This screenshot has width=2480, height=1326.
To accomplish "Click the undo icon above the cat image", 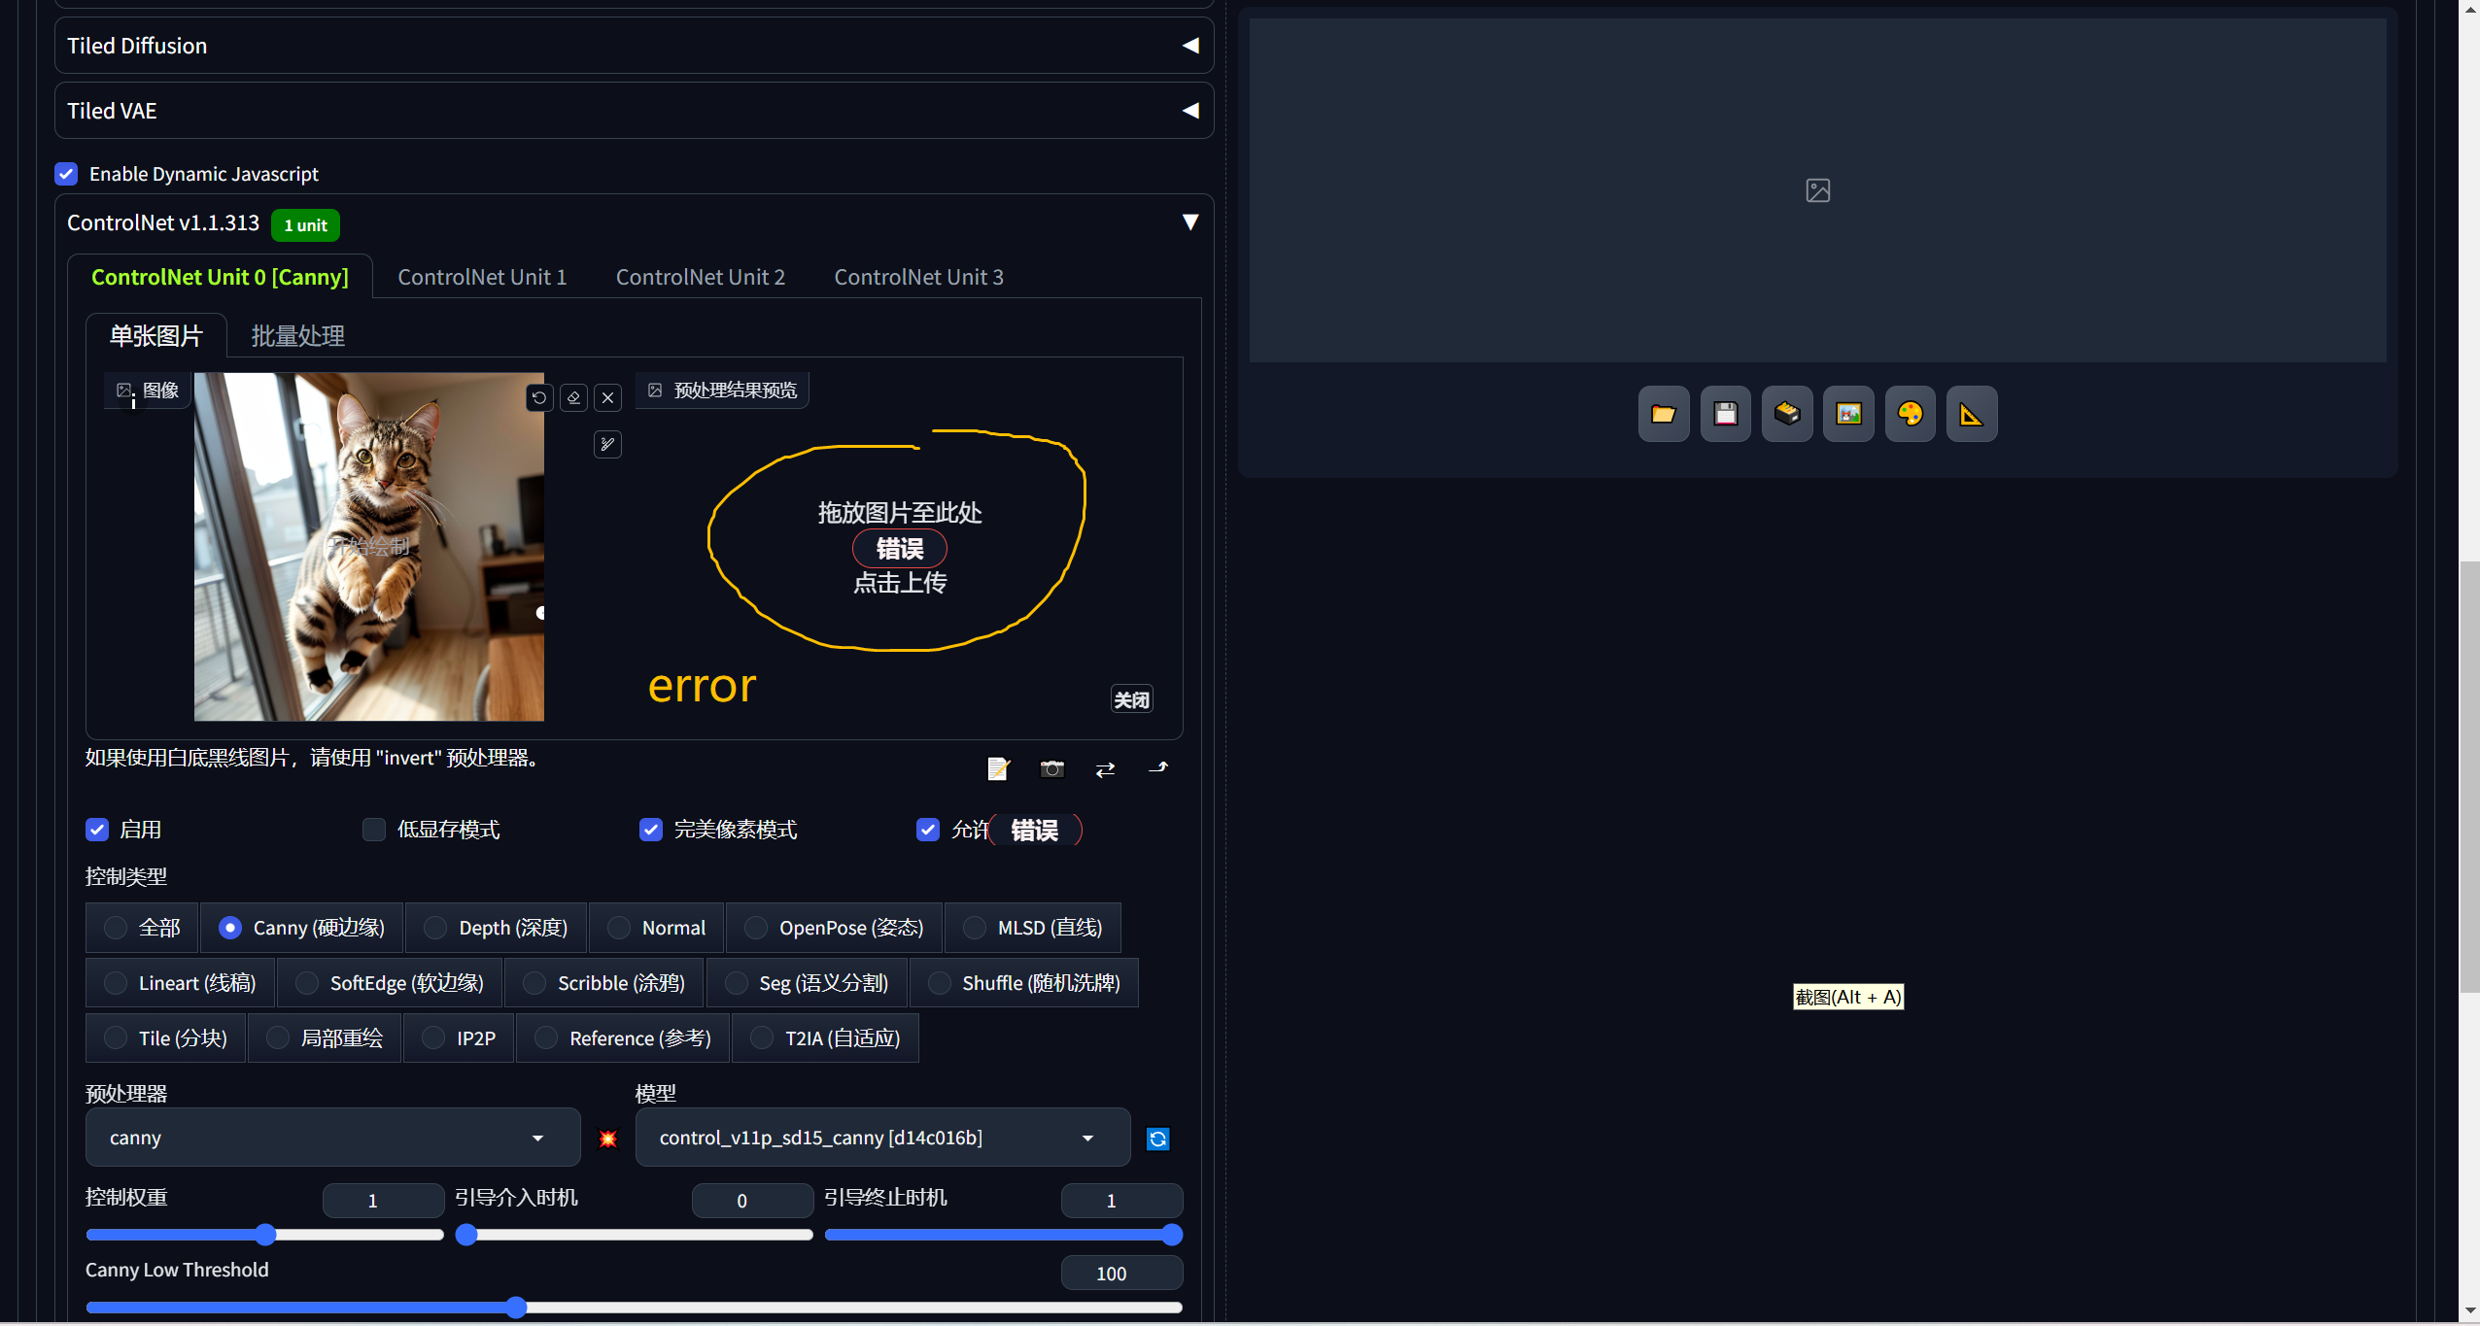I will (x=539, y=397).
